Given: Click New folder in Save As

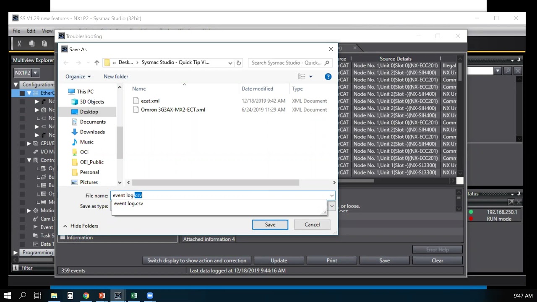Looking at the screenshot, I should 116,76.
